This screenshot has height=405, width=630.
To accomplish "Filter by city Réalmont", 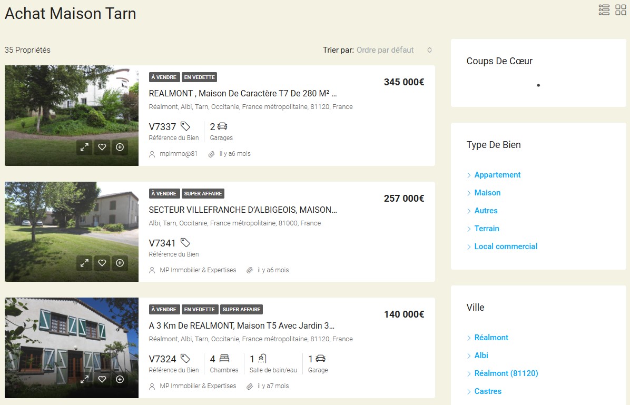I will click(x=491, y=338).
